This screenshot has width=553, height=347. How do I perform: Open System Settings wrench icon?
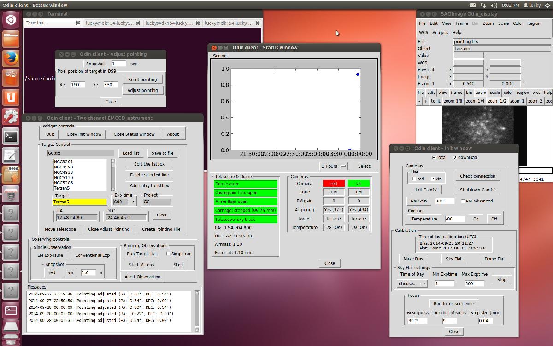click(10, 117)
